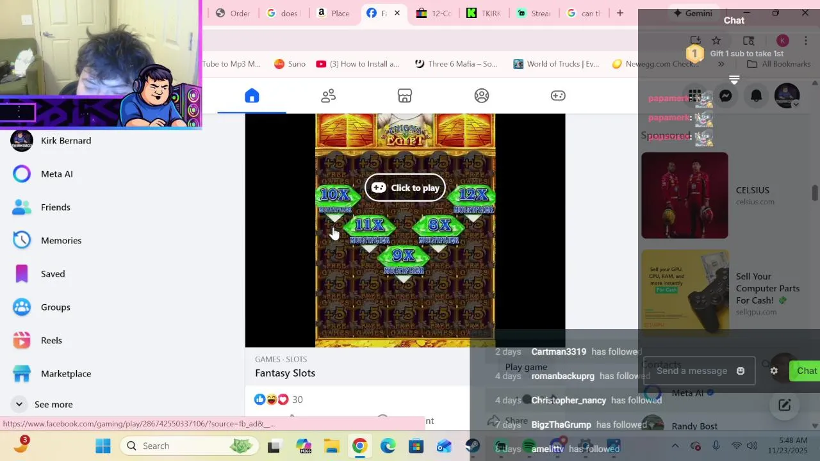Open the Facebook Menu grid icon
Viewport: 820px width, 461px height.
695,96
